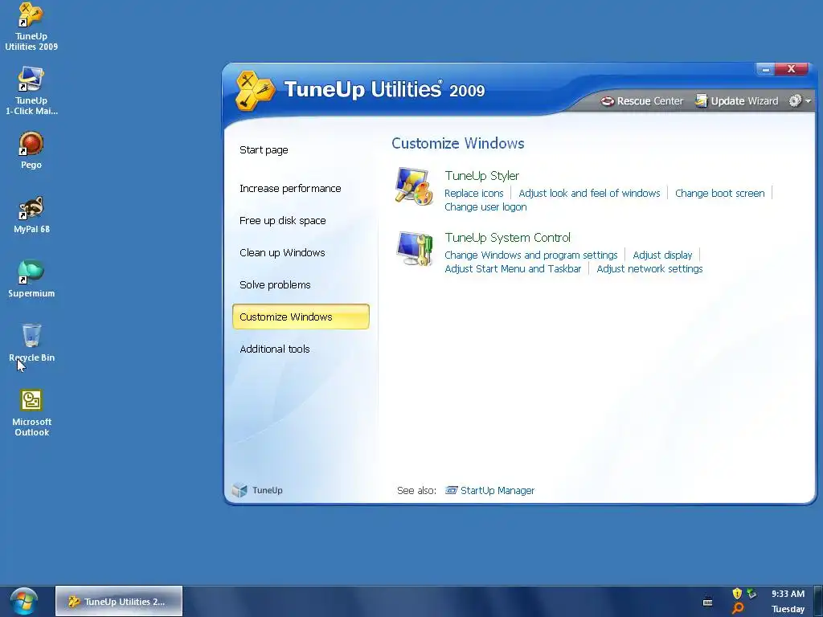Click the Update Wizard icon
The image size is (823, 617).
tap(701, 100)
